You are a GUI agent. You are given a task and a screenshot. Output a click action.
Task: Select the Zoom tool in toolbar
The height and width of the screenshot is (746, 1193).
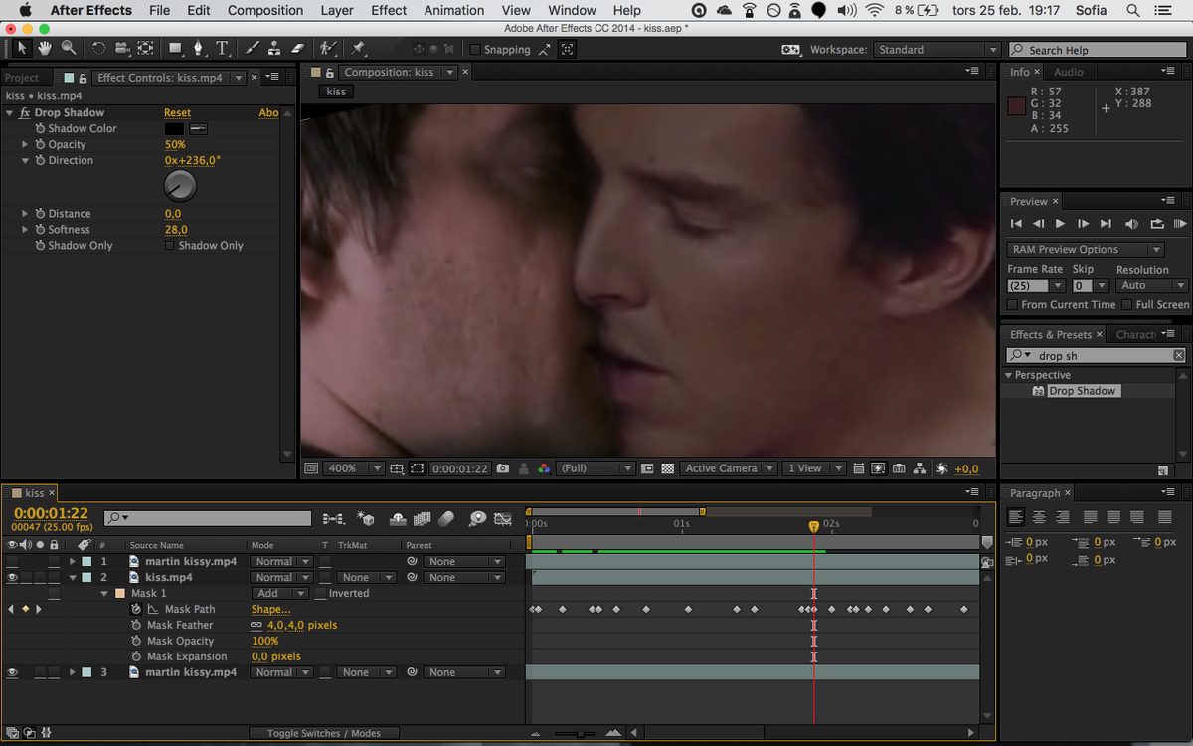click(68, 48)
